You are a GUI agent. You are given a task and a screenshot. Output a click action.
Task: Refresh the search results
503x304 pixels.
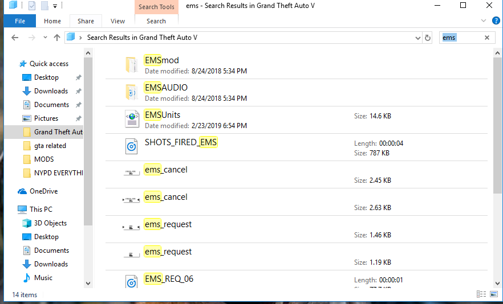pyautogui.click(x=428, y=38)
